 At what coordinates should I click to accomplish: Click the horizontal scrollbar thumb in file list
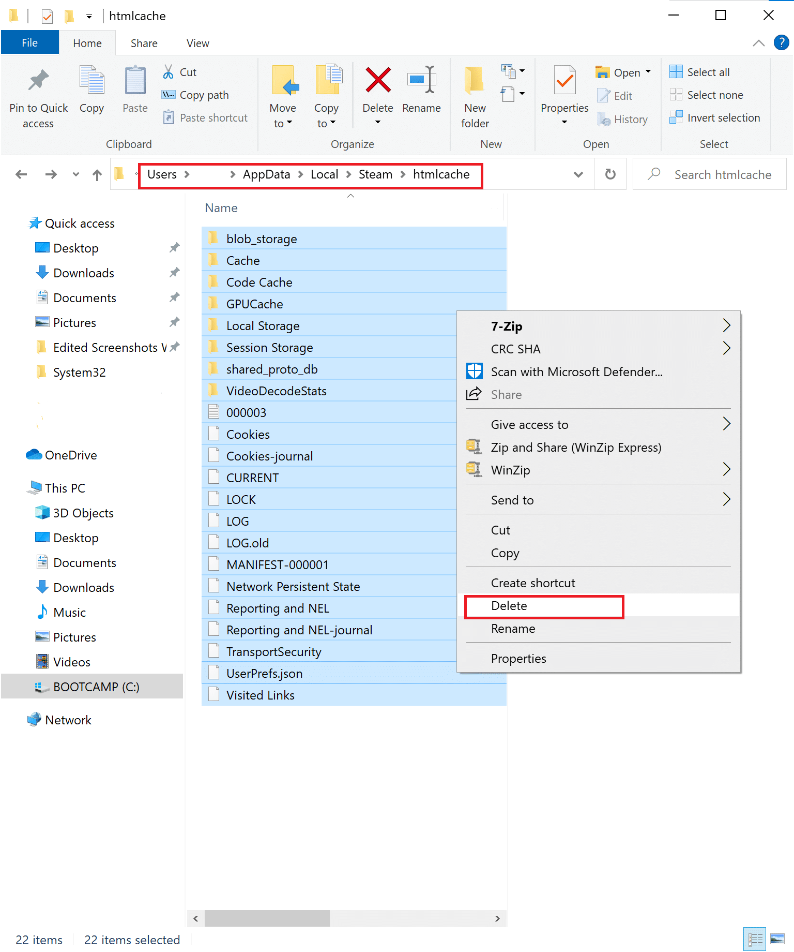(267, 918)
